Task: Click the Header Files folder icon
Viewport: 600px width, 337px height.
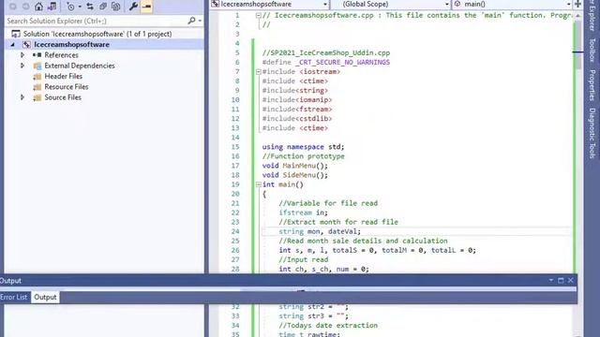Action: pos(37,77)
